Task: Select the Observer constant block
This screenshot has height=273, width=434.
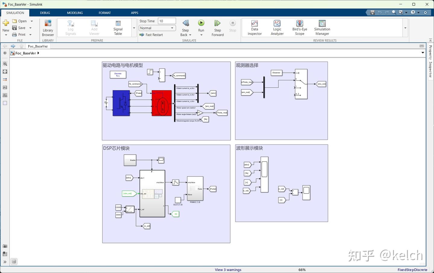Action: tap(276, 73)
